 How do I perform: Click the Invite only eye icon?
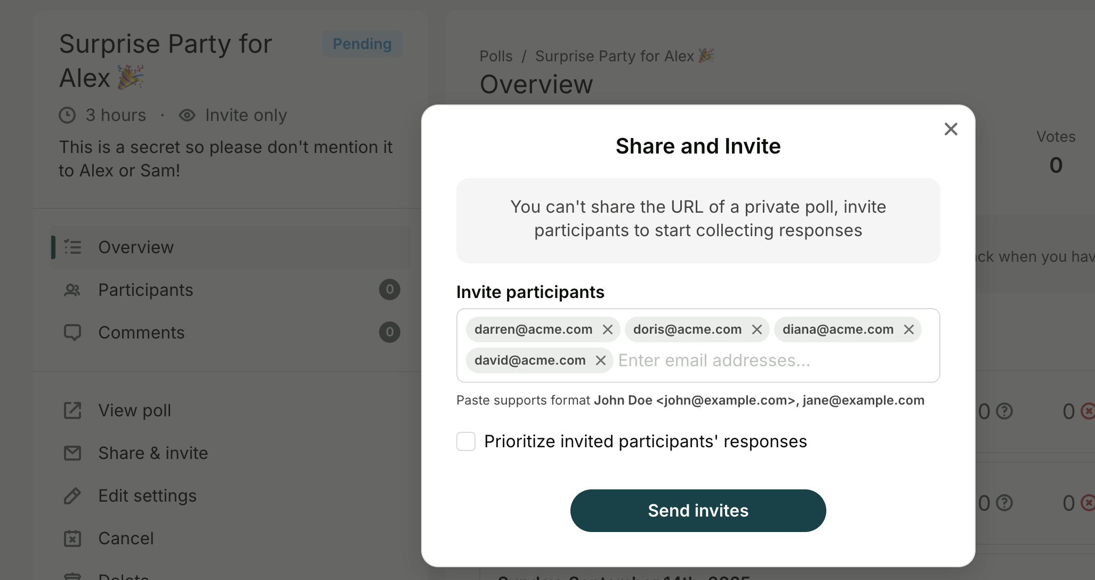(x=187, y=115)
